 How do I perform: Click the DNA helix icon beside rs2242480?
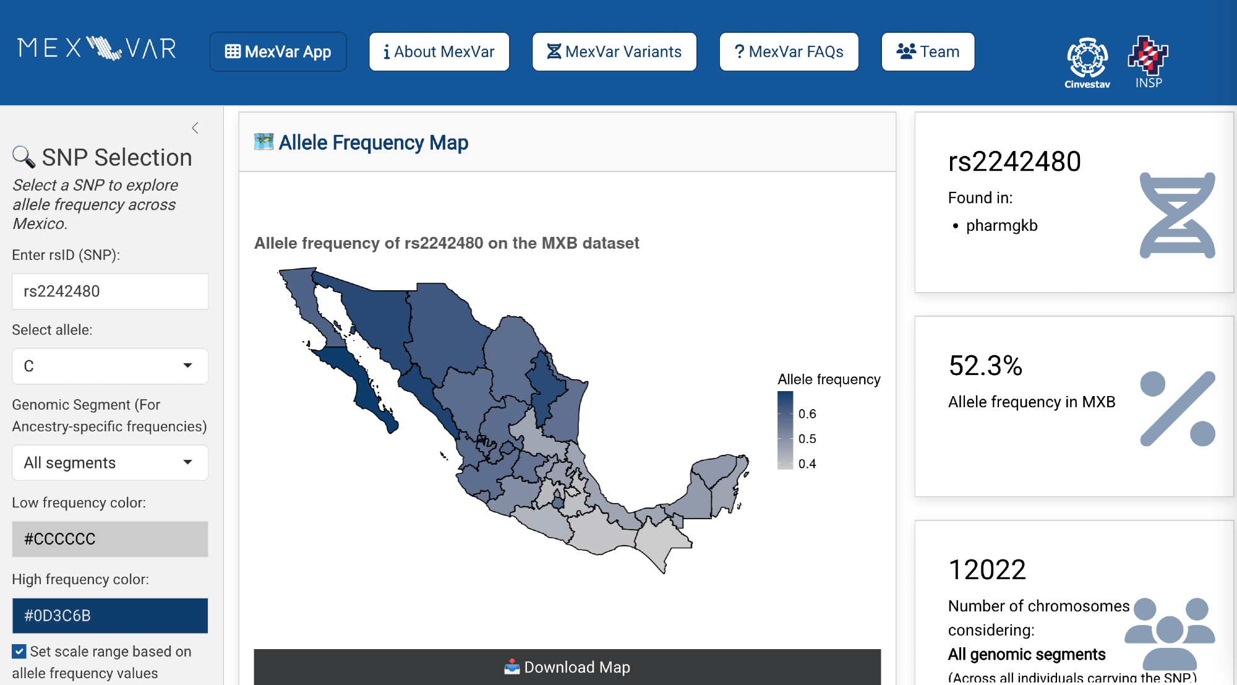click(1176, 215)
